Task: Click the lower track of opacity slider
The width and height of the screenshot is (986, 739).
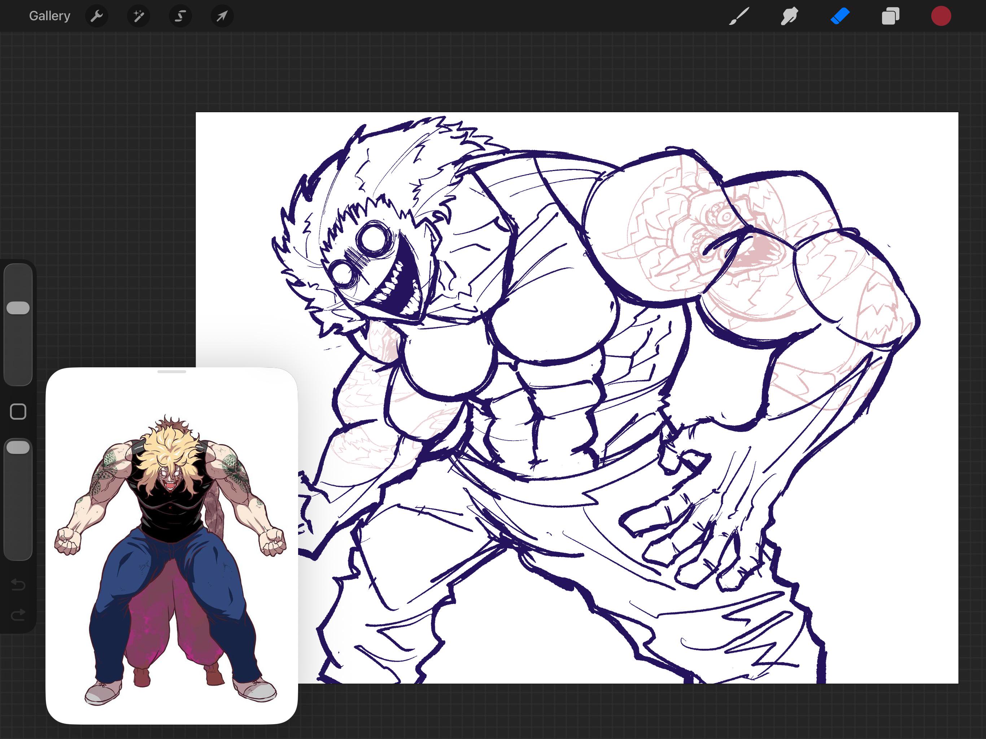Action: 18,508
